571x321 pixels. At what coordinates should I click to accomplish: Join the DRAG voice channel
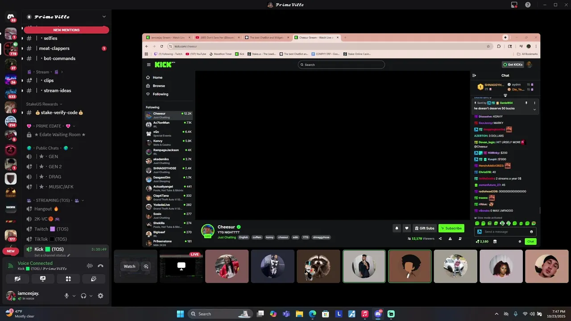(66, 177)
